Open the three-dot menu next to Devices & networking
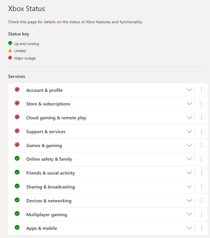 tap(202, 200)
